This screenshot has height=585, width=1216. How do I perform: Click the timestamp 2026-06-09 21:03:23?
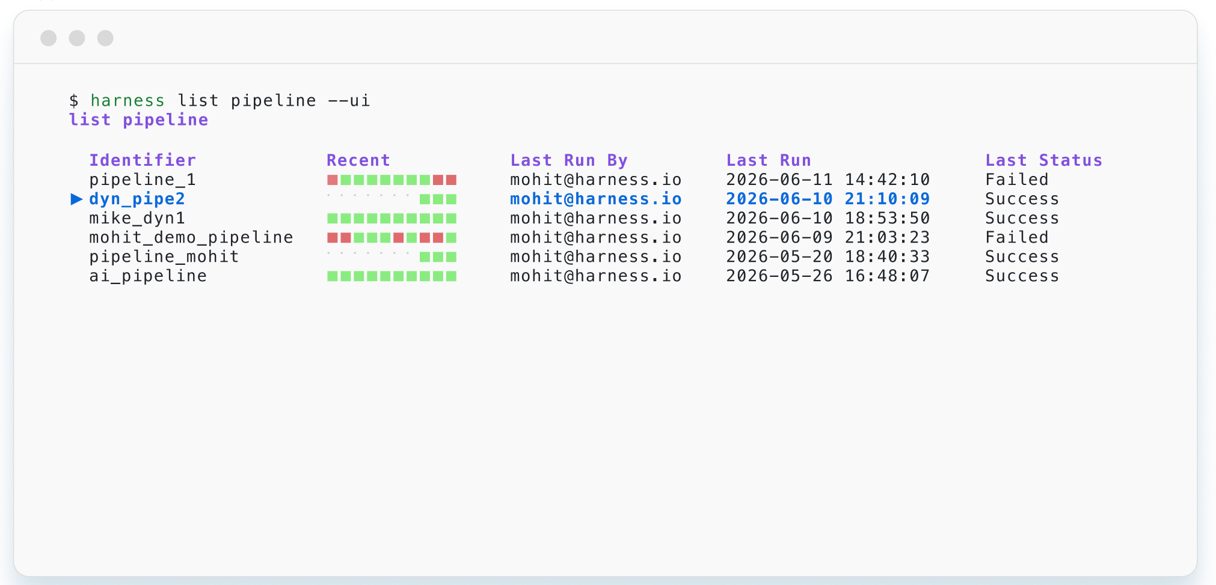(828, 237)
